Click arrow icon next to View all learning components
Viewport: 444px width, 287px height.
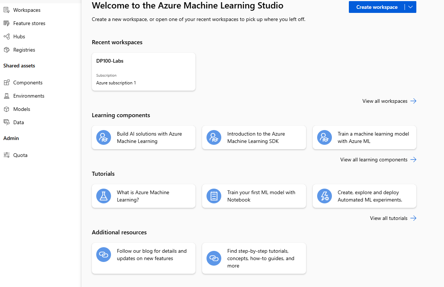[x=413, y=160]
